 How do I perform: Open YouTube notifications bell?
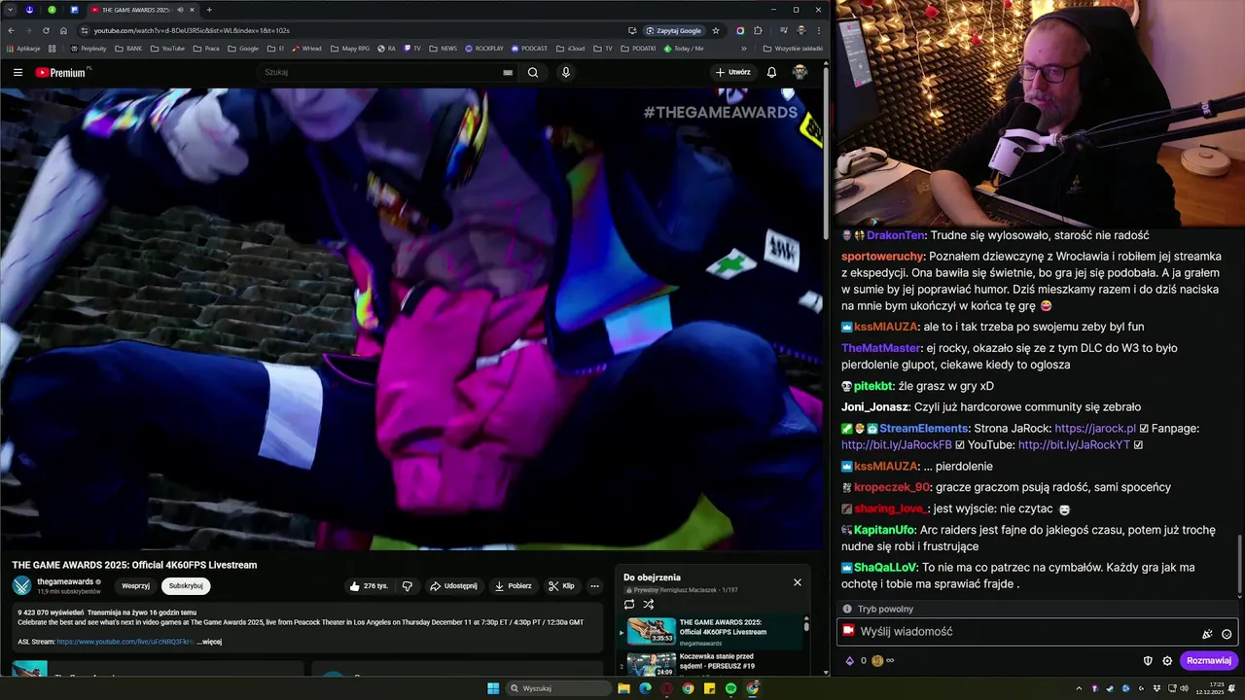click(771, 72)
